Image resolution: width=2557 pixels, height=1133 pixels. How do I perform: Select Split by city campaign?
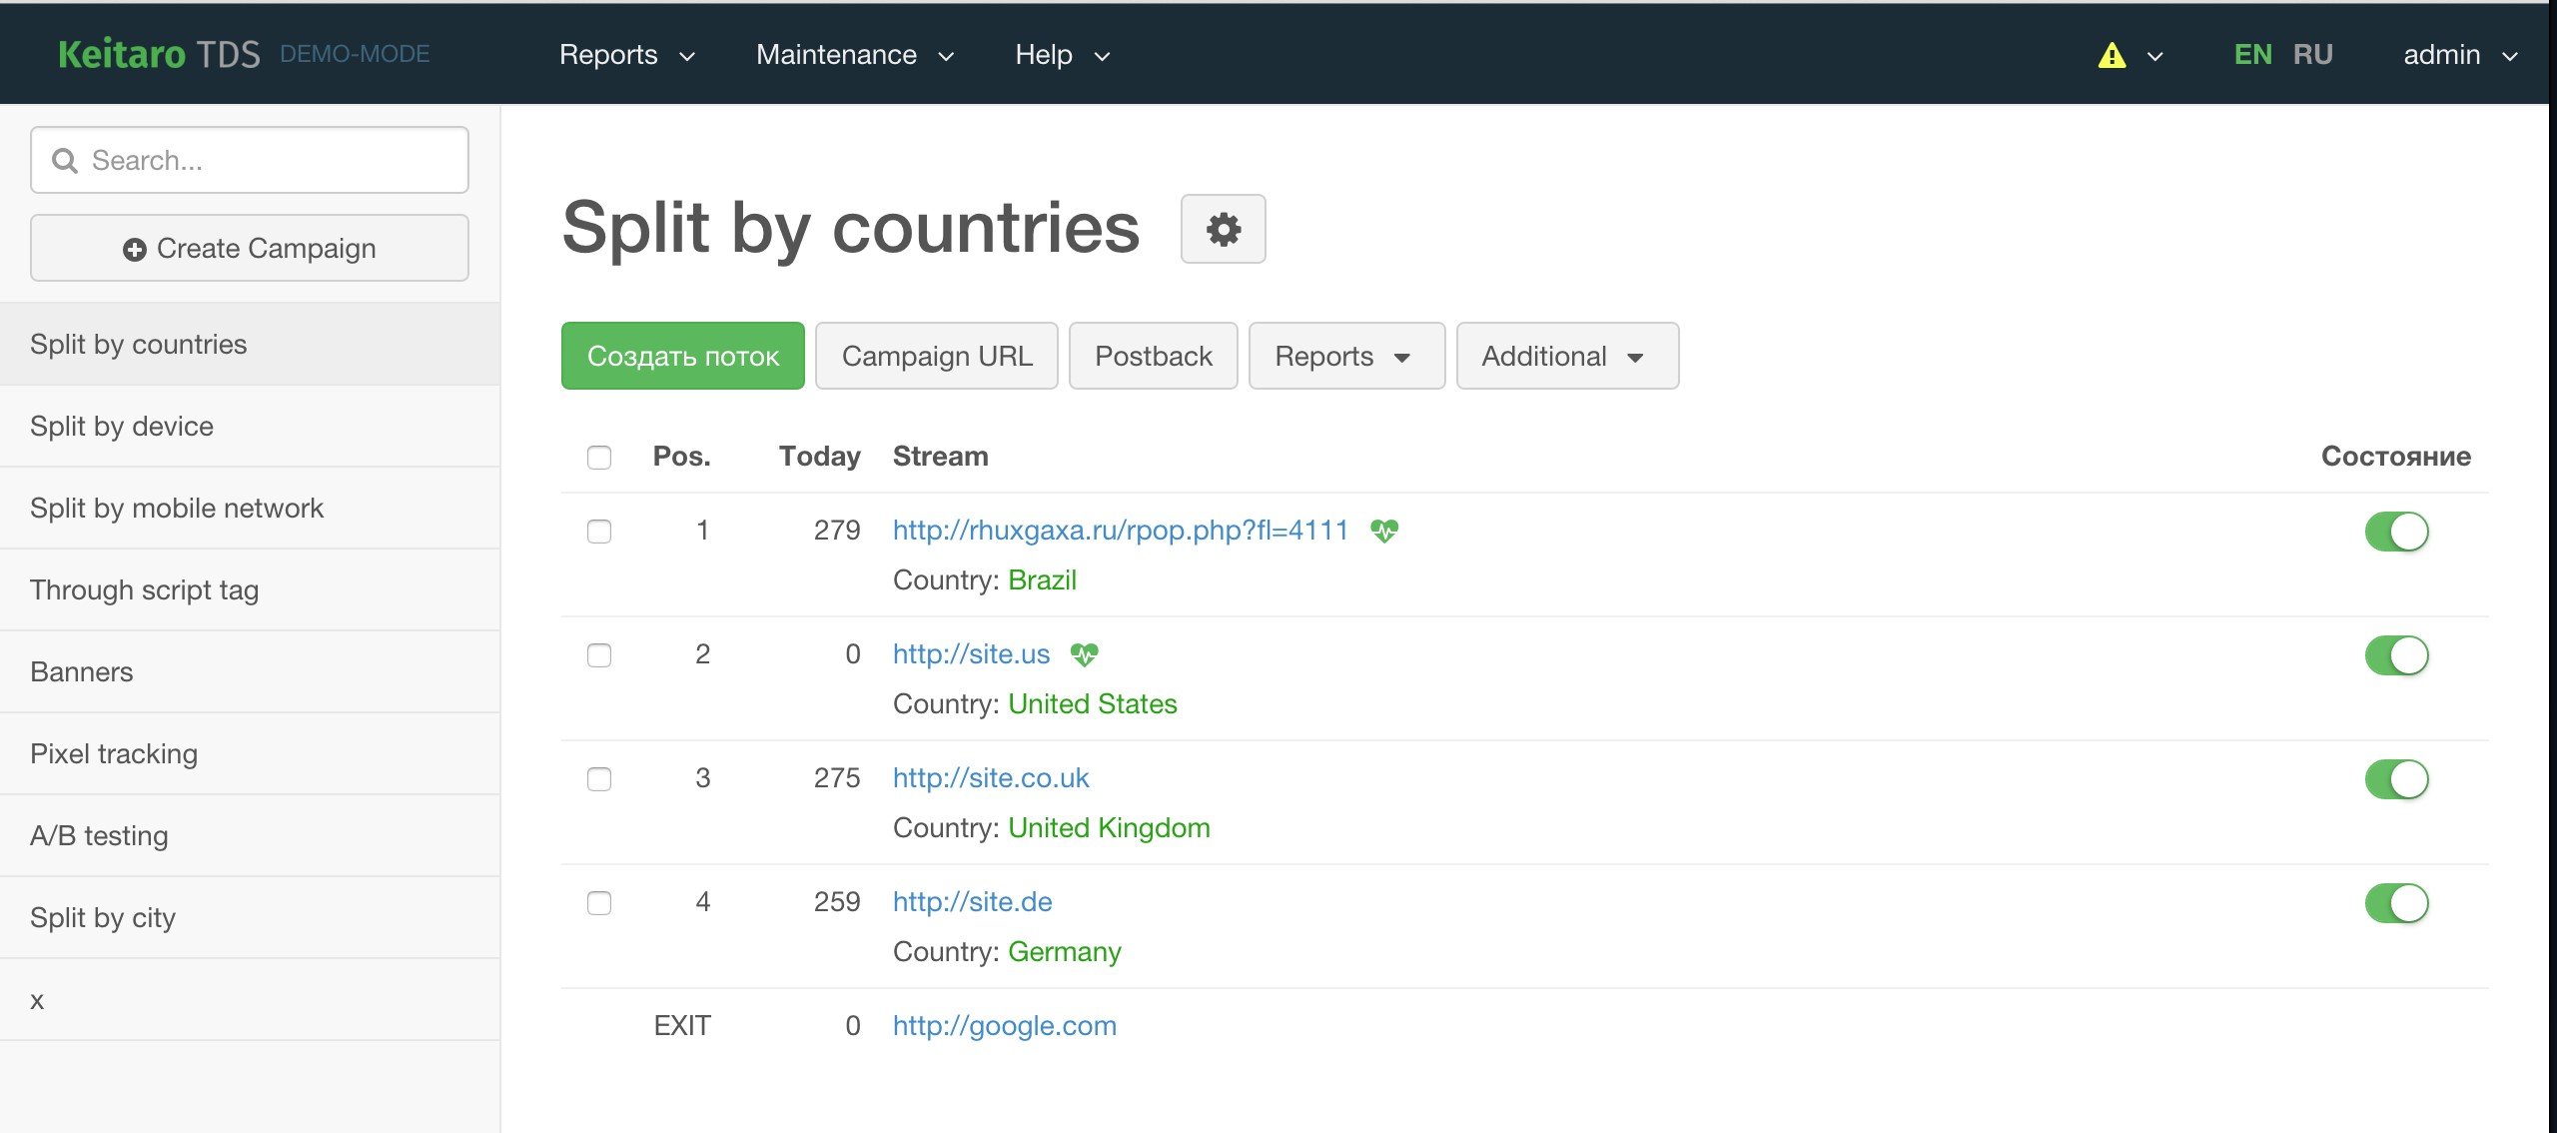click(x=250, y=917)
